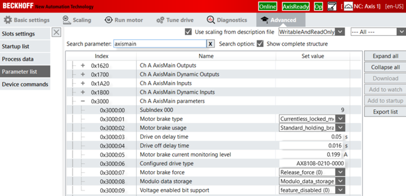The image size is (406, 196).
Task: Click the Collapse all button
Action: point(385,67)
